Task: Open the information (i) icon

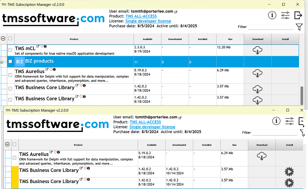Action: 272,15
